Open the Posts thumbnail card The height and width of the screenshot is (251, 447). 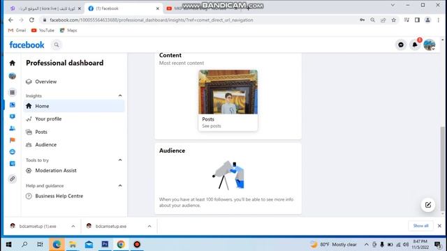[228, 100]
